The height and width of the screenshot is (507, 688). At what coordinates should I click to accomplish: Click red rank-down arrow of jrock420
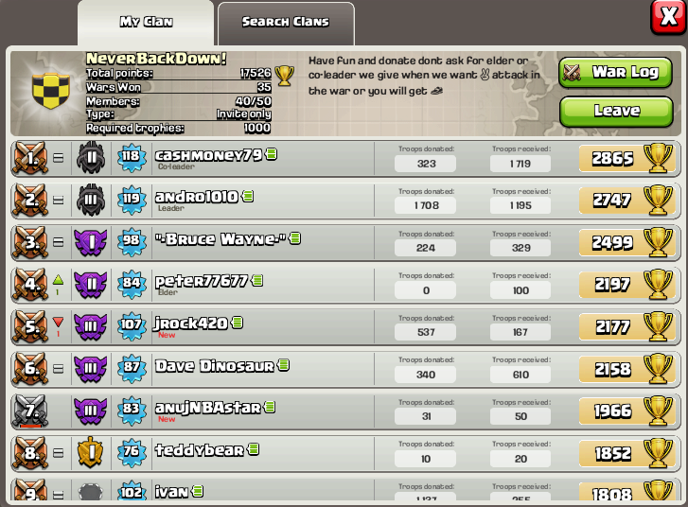58,323
